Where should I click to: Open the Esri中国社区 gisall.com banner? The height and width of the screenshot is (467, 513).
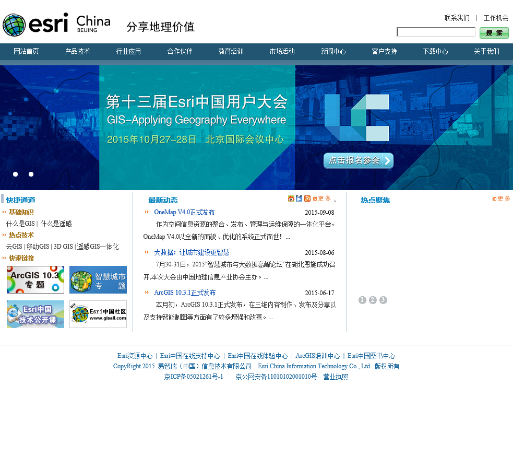(98, 314)
